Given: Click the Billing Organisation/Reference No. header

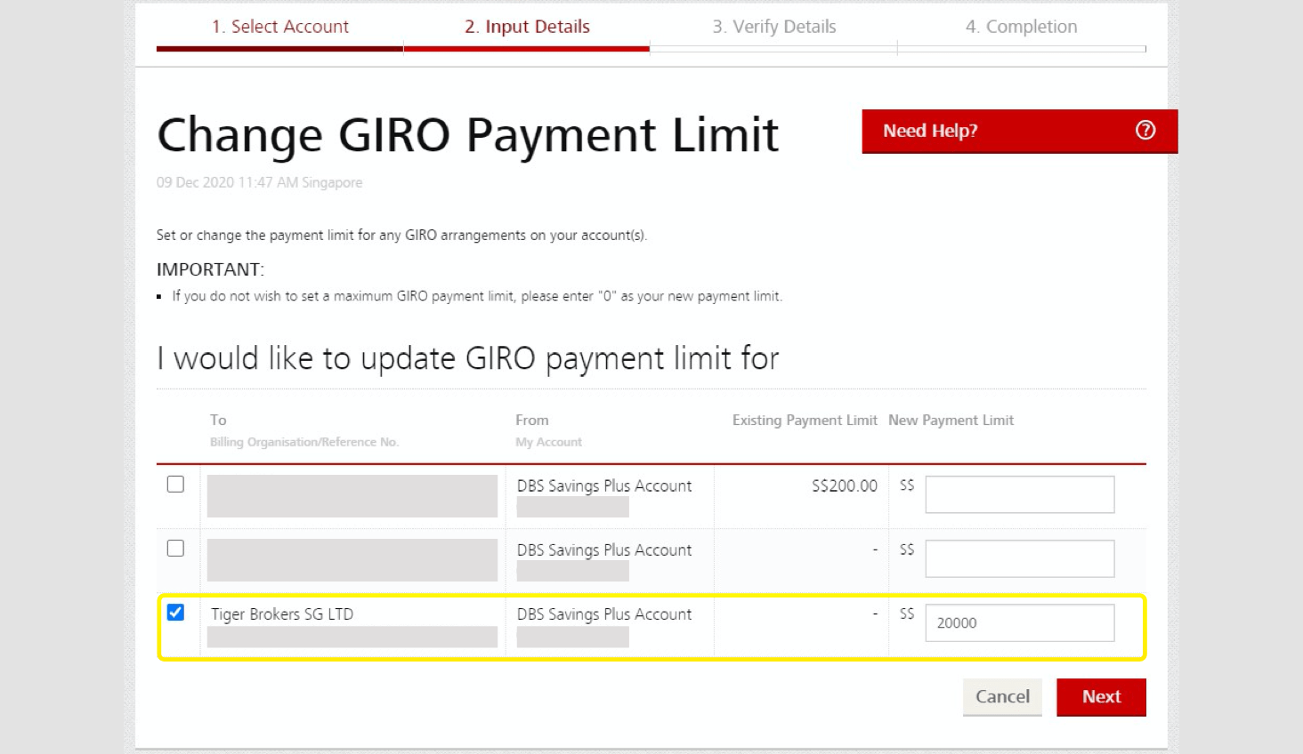Looking at the screenshot, I should [x=303, y=442].
